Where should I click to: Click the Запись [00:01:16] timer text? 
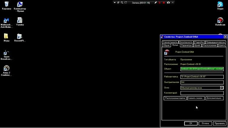(x=141, y=3)
